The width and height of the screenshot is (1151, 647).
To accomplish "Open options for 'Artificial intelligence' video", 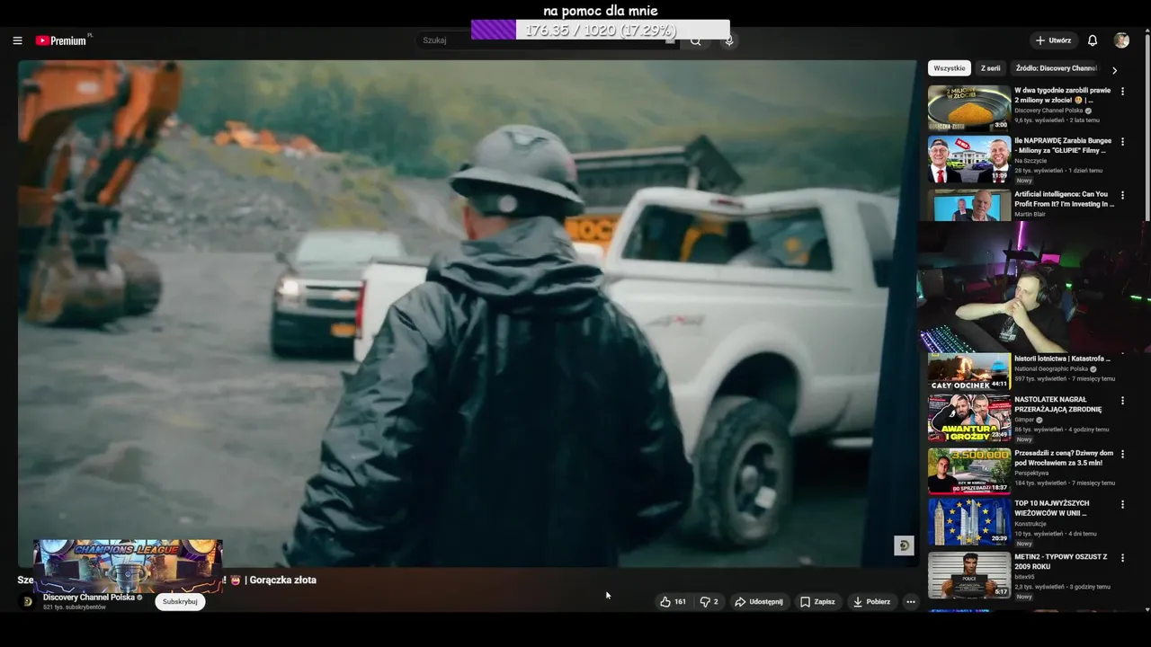I will 1122,195.
